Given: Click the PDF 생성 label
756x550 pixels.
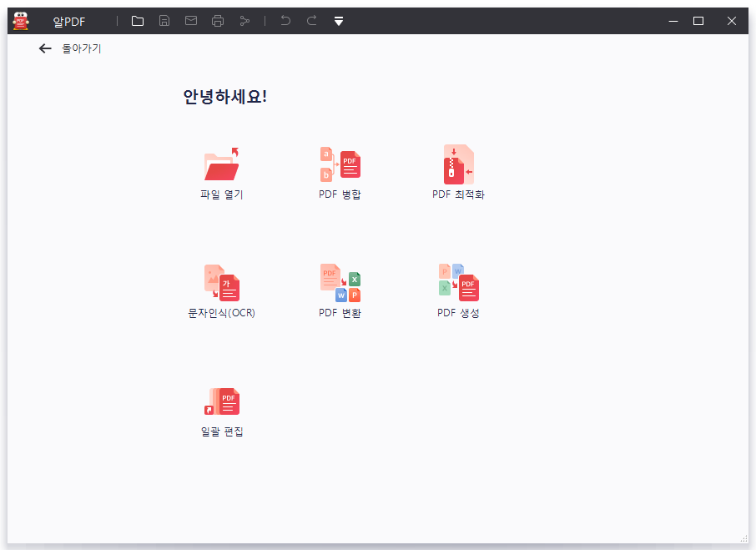Looking at the screenshot, I should (x=458, y=313).
